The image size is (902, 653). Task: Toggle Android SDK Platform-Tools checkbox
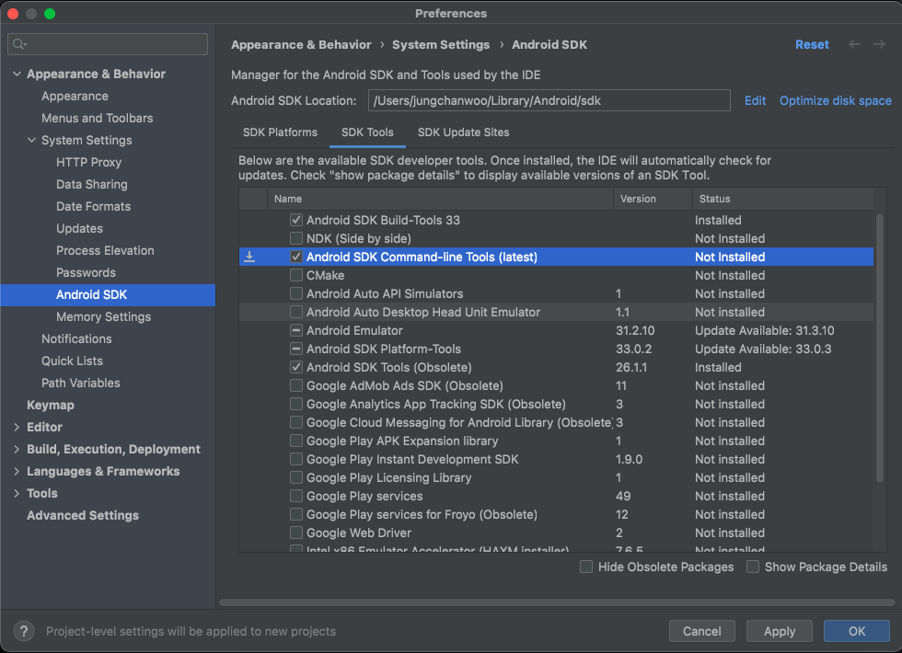(296, 349)
